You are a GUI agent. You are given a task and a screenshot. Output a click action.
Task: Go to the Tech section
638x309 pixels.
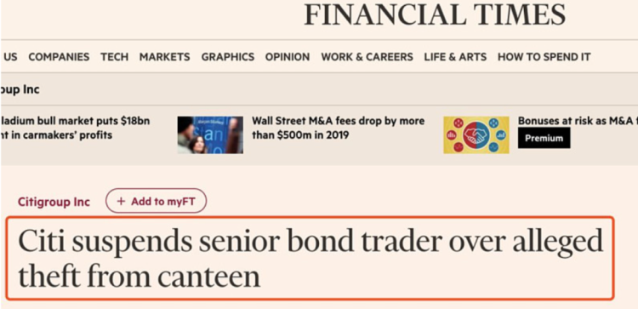[115, 56]
